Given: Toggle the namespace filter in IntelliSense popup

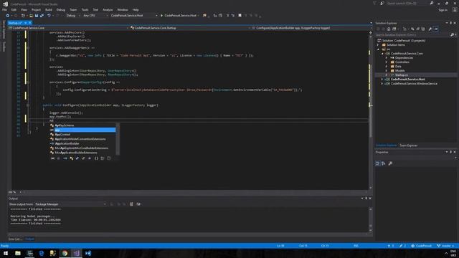Looking at the screenshot, I should click(96, 158).
